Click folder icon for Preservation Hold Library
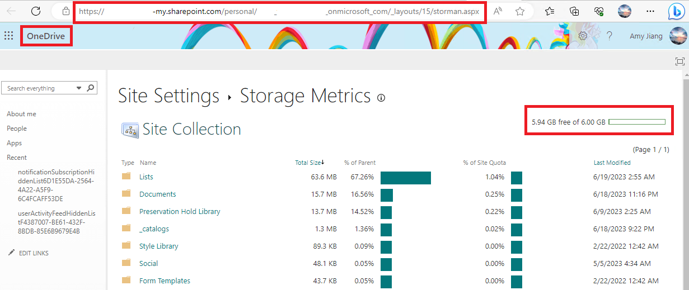The height and width of the screenshot is (290, 689). click(126, 211)
